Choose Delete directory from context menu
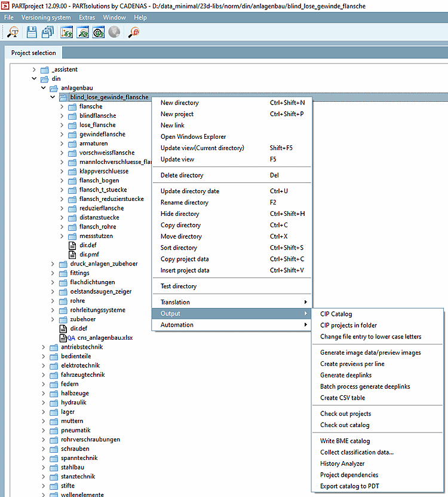448x497 pixels. [x=232, y=175]
